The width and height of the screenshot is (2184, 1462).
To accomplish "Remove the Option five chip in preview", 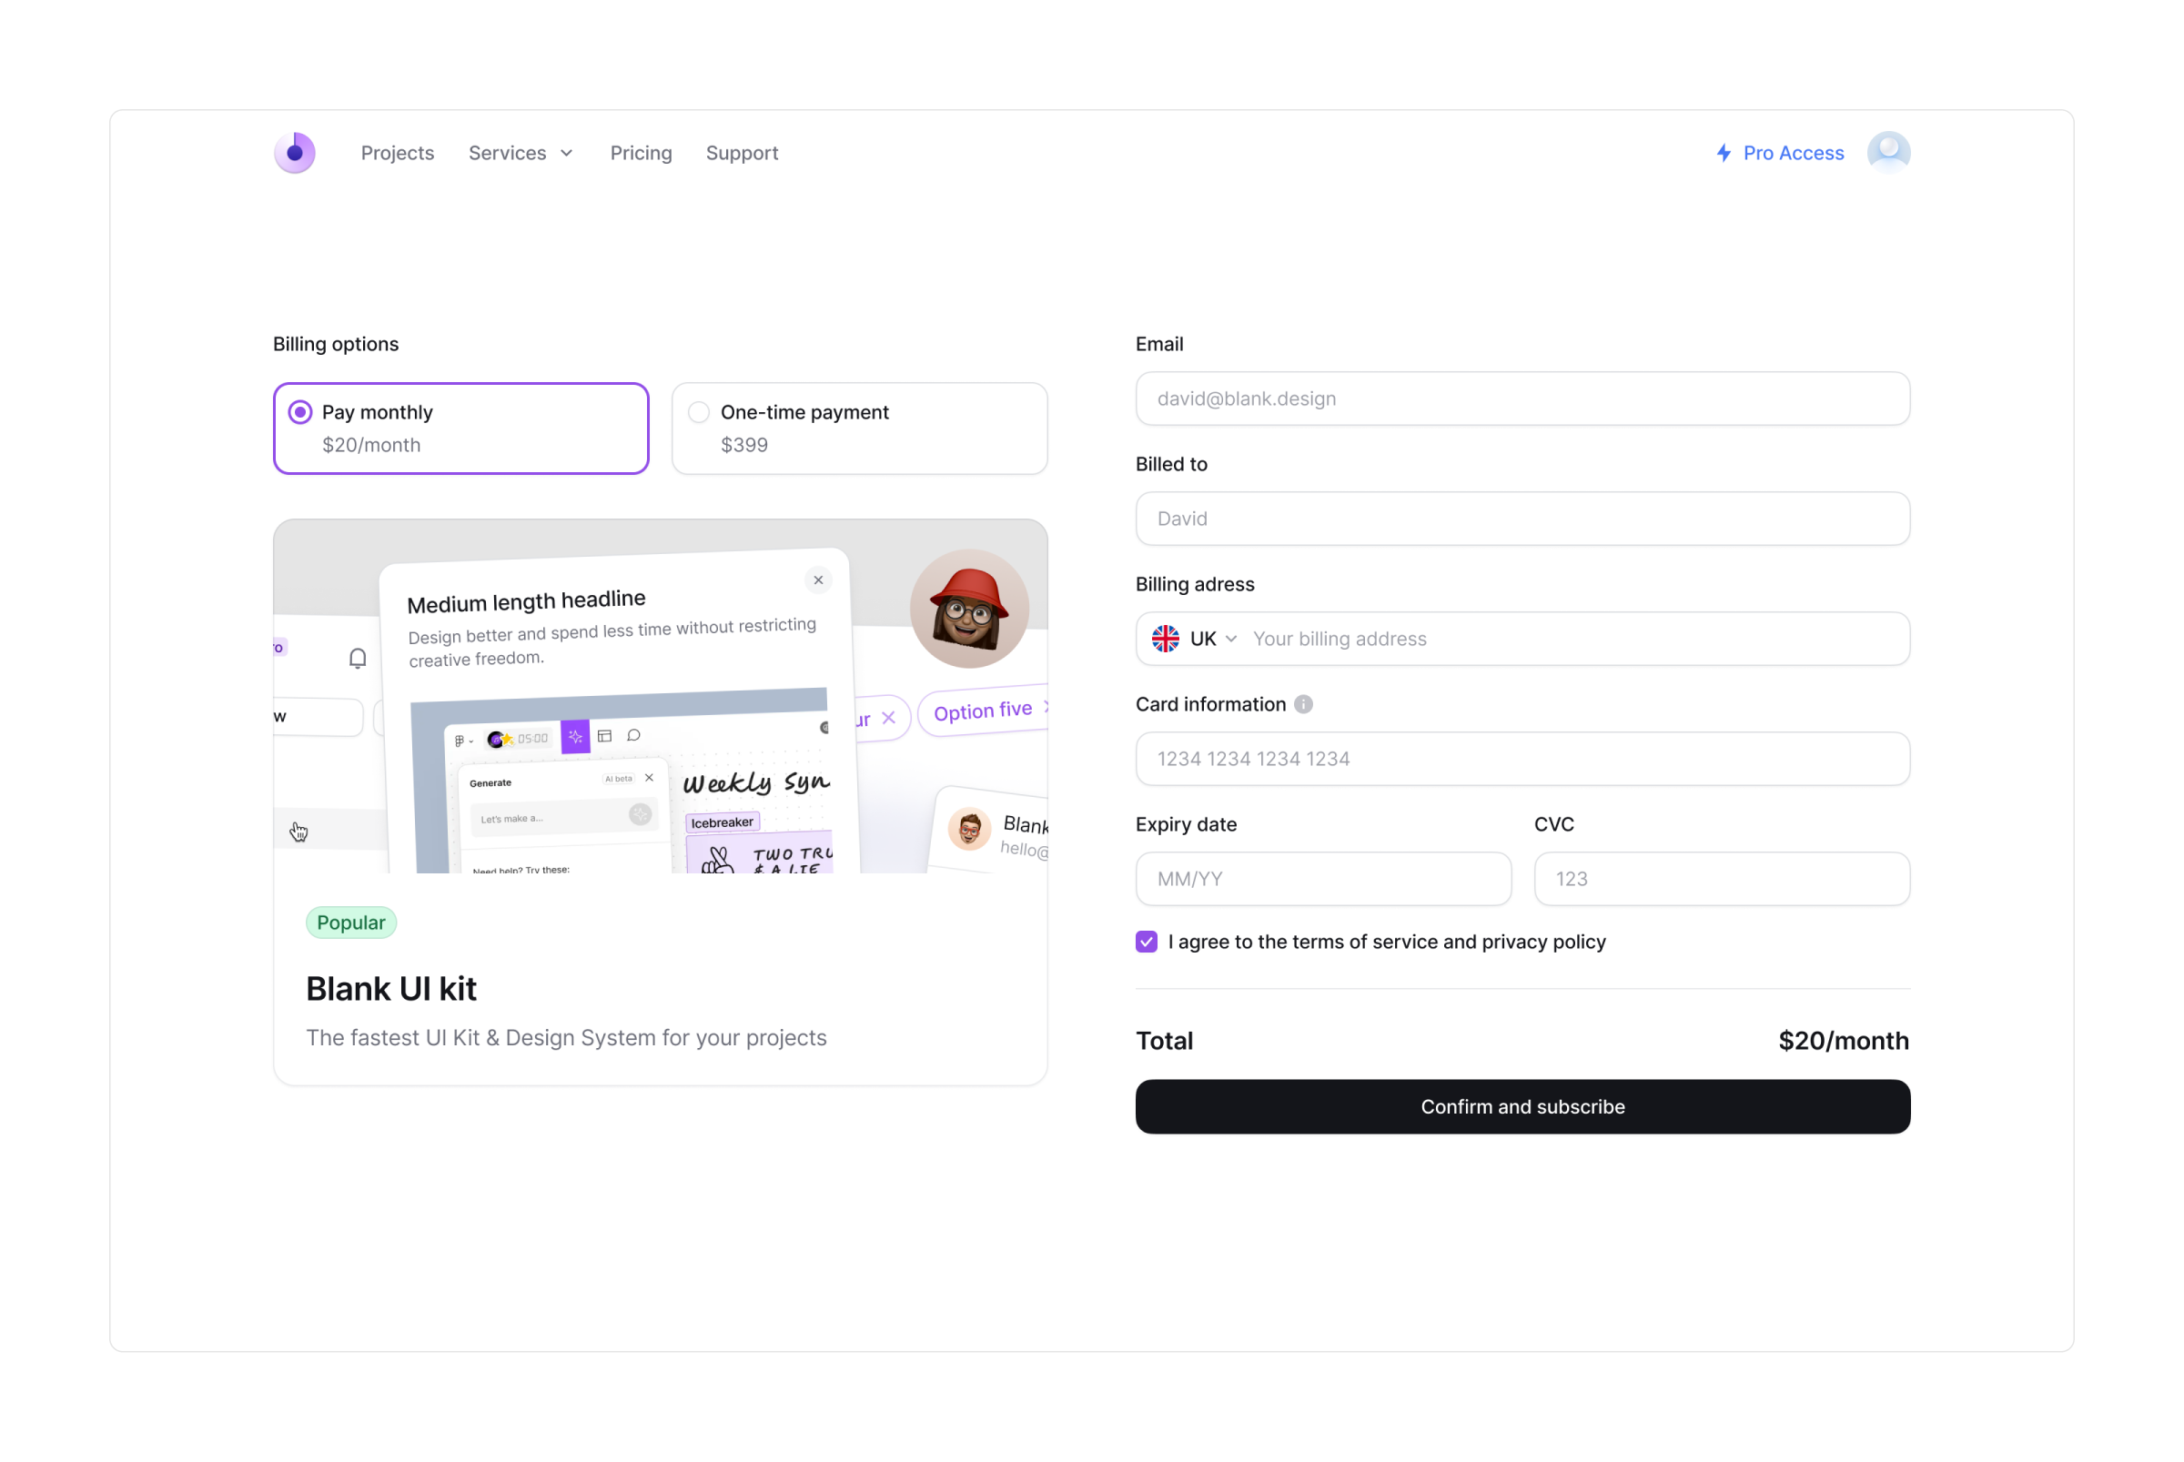I will (x=1046, y=708).
